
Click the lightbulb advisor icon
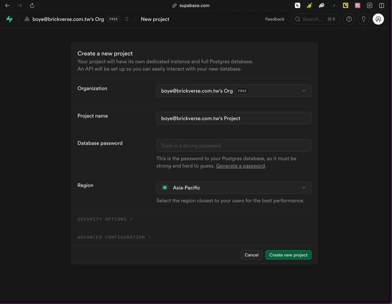pyautogui.click(x=363, y=19)
